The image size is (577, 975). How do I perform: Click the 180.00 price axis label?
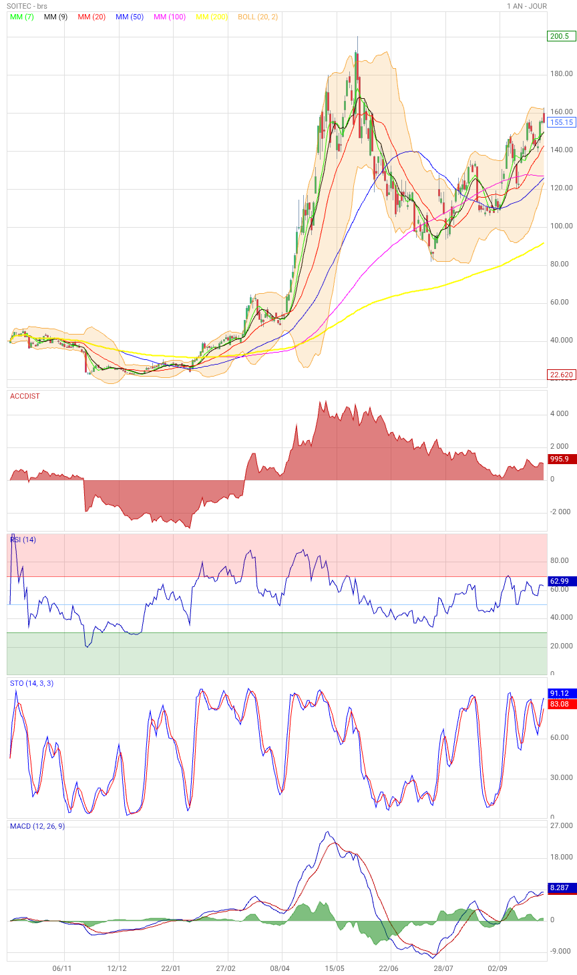(x=562, y=73)
